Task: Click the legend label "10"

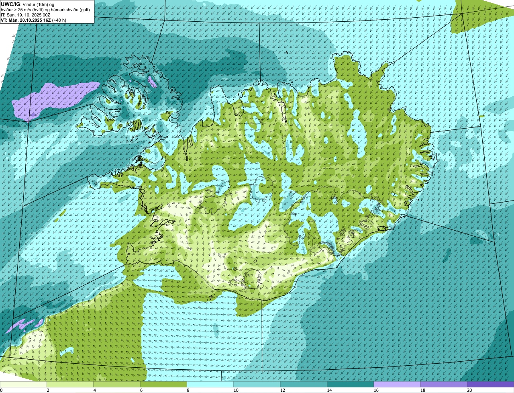Action: pos(236,390)
